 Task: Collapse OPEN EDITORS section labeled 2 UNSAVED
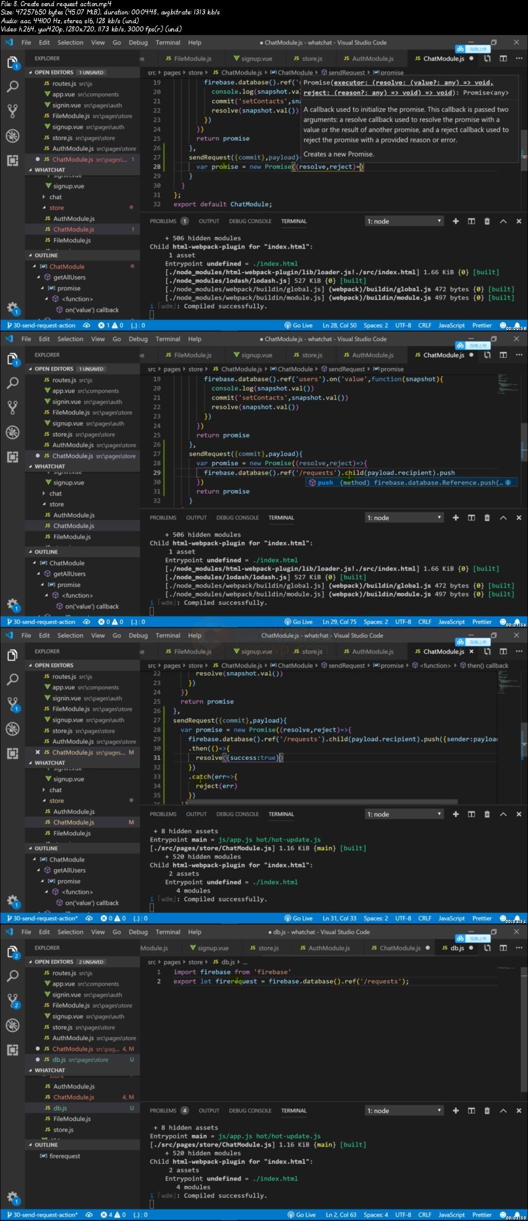click(x=82, y=962)
